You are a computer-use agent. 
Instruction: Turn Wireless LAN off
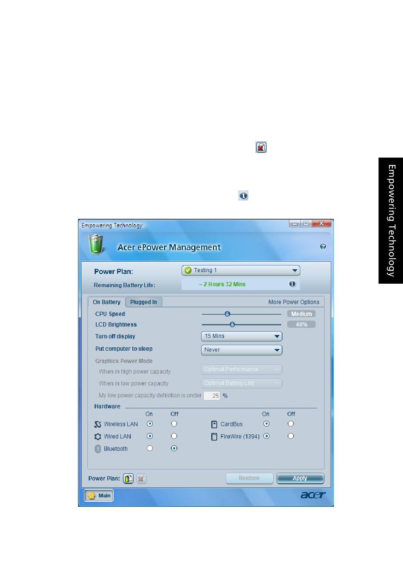click(x=174, y=424)
